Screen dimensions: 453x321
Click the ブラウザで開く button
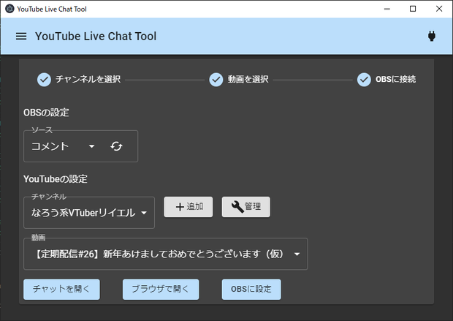[x=161, y=289]
